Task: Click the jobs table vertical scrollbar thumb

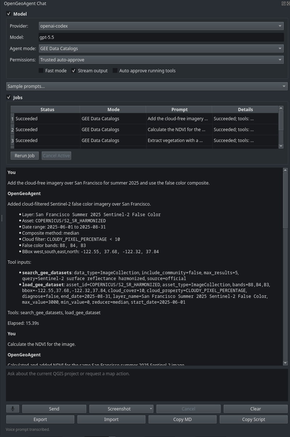Action: point(281,121)
